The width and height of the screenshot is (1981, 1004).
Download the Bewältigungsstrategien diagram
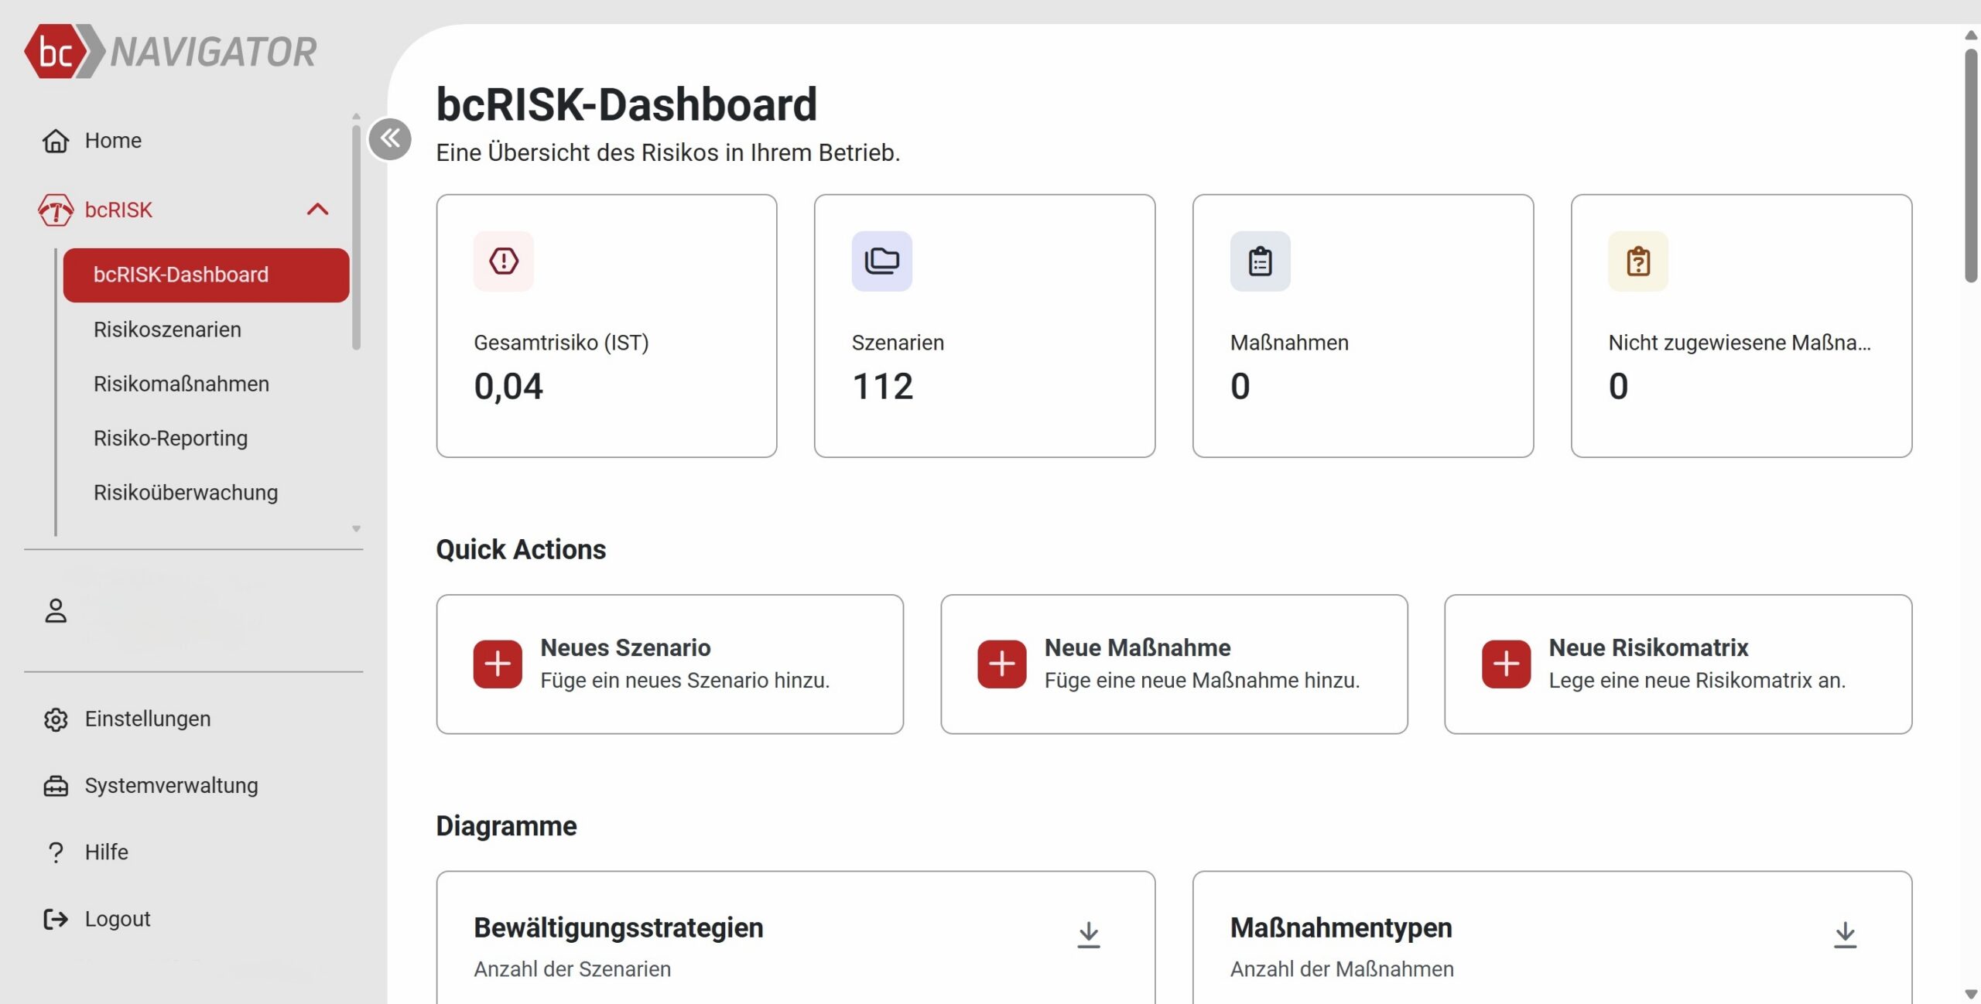click(1088, 934)
